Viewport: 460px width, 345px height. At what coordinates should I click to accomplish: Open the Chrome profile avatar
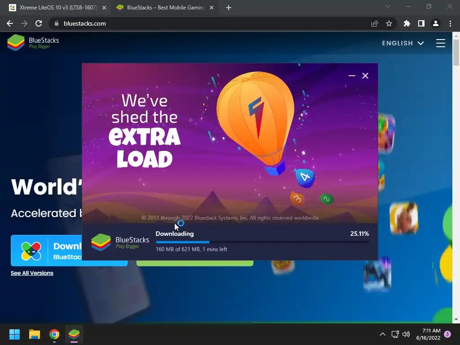click(x=436, y=23)
